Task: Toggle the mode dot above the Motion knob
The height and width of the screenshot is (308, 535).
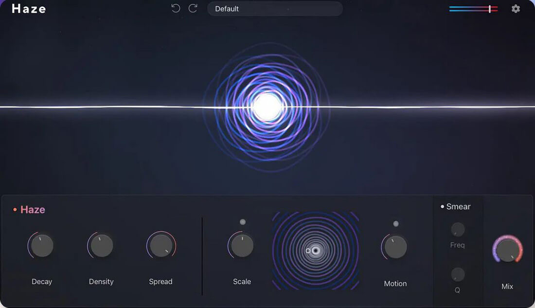Action: pos(395,224)
